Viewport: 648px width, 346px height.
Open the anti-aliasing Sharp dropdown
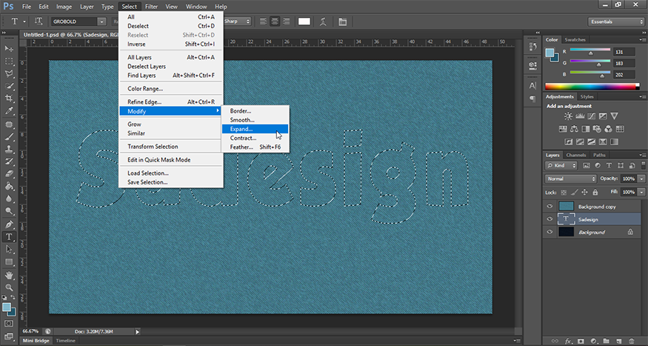237,21
